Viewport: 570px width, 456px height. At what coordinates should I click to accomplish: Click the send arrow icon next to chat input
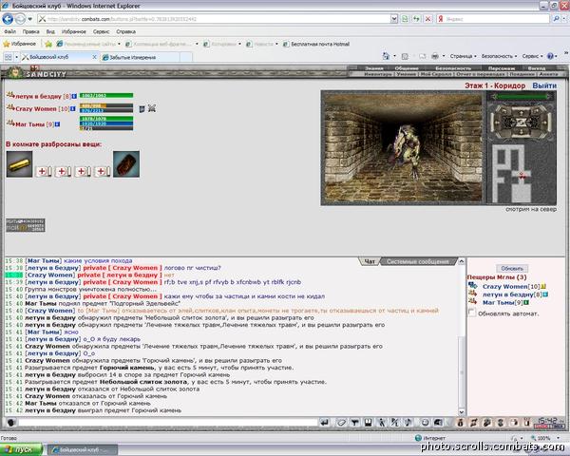click(325, 422)
